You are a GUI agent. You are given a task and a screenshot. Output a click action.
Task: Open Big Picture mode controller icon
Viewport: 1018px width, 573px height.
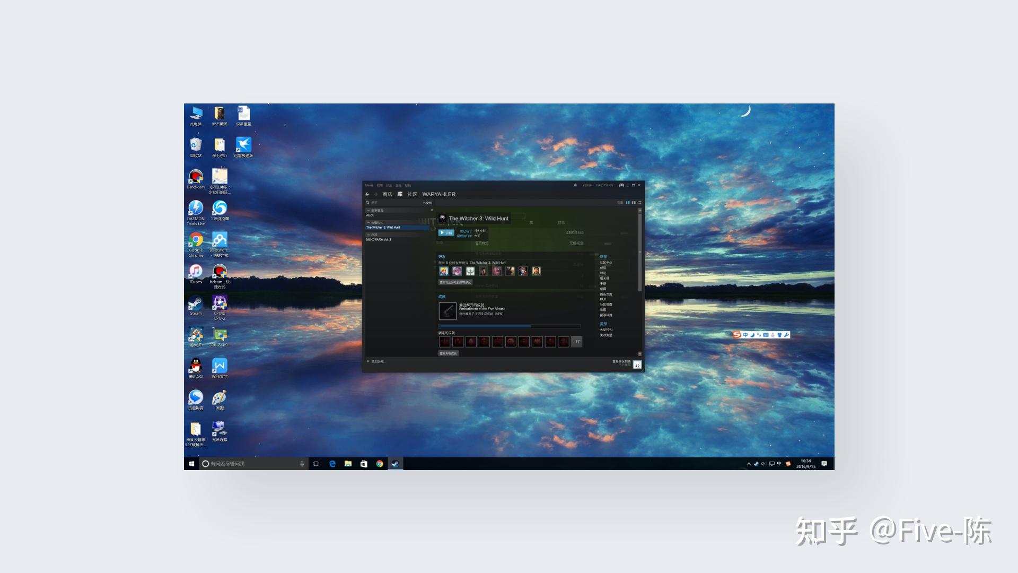(x=621, y=185)
